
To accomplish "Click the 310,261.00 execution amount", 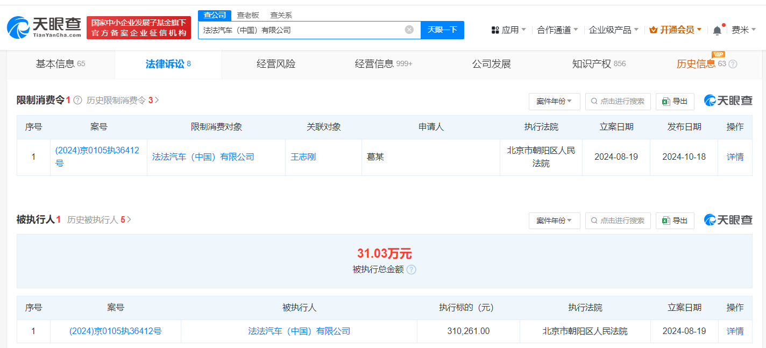I will [x=469, y=331].
